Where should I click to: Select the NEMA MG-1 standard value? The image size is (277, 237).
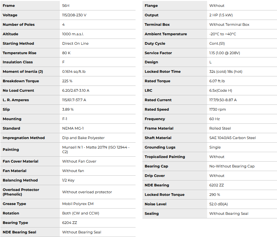point(73,128)
